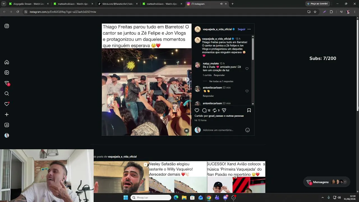Reply to natyy_mulato's comment
The width and height of the screenshot is (359, 202).
219,75
